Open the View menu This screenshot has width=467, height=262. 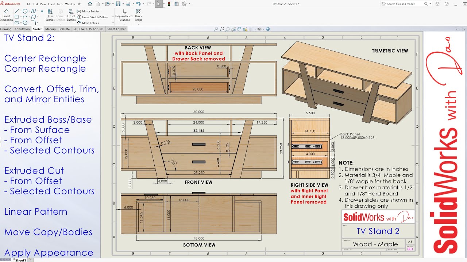coord(43,4)
